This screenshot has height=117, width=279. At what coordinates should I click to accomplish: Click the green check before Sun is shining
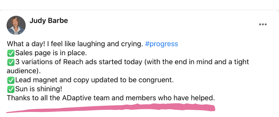click(11, 89)
